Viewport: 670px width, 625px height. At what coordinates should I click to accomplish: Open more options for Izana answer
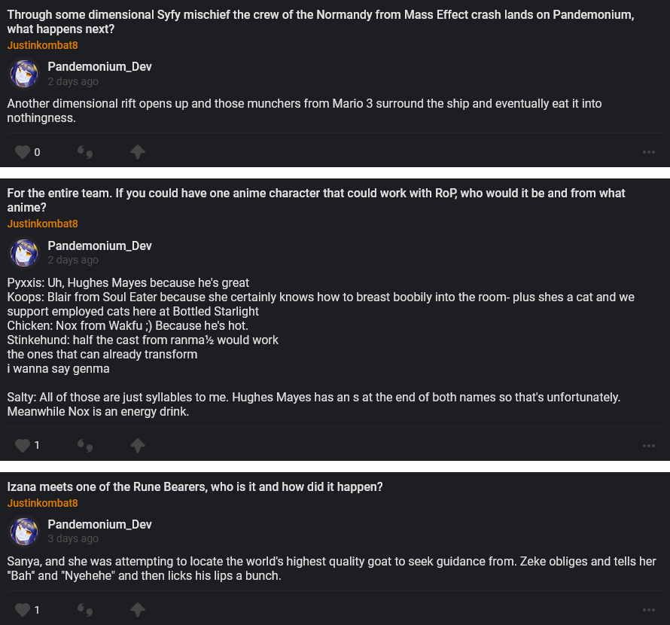(x=649, y=609)
